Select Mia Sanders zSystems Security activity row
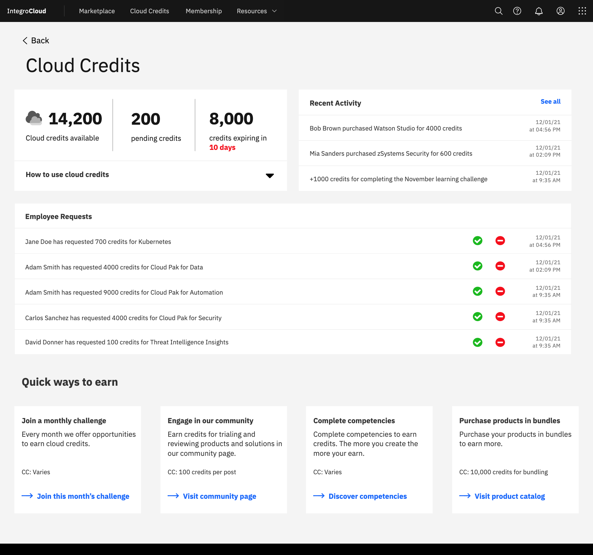 coord(435,153)
